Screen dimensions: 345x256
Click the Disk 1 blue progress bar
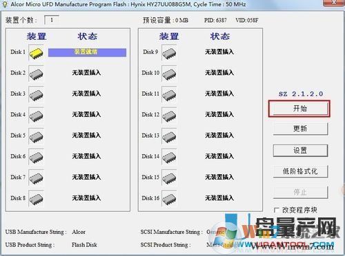coord(87,52)
